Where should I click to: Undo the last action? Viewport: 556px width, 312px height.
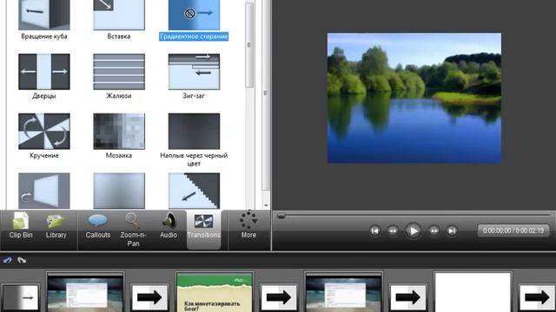8,260
